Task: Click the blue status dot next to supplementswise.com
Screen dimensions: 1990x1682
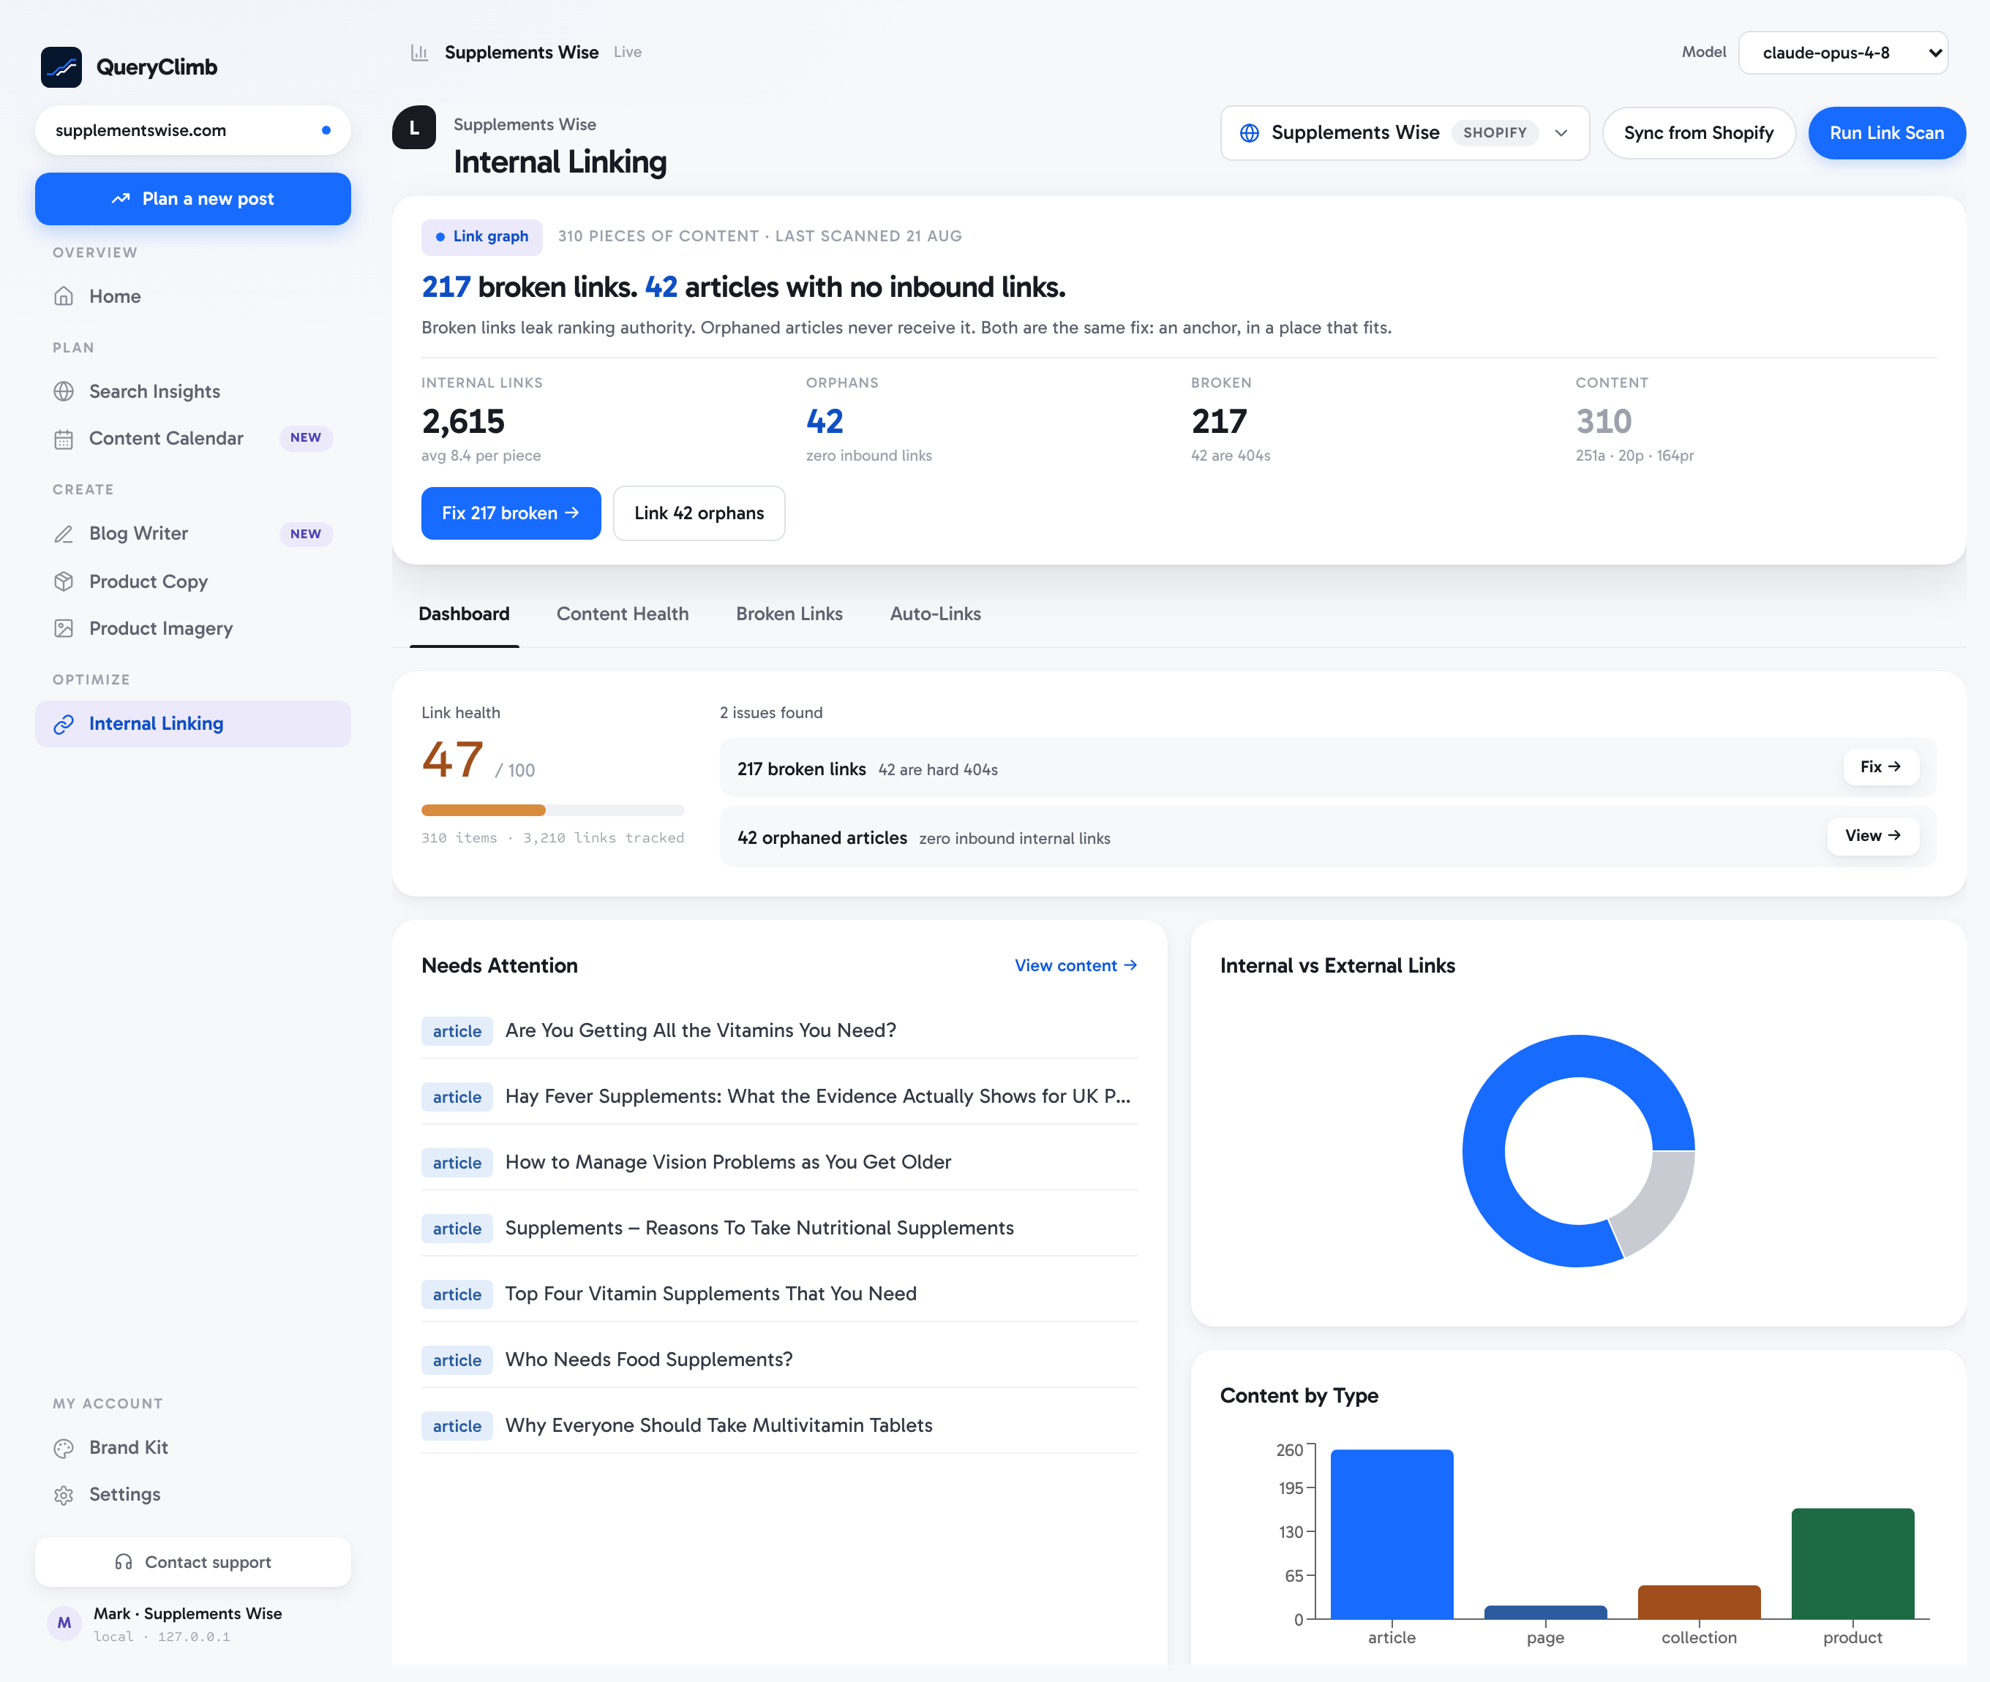Action: click(x=326, y=131)
